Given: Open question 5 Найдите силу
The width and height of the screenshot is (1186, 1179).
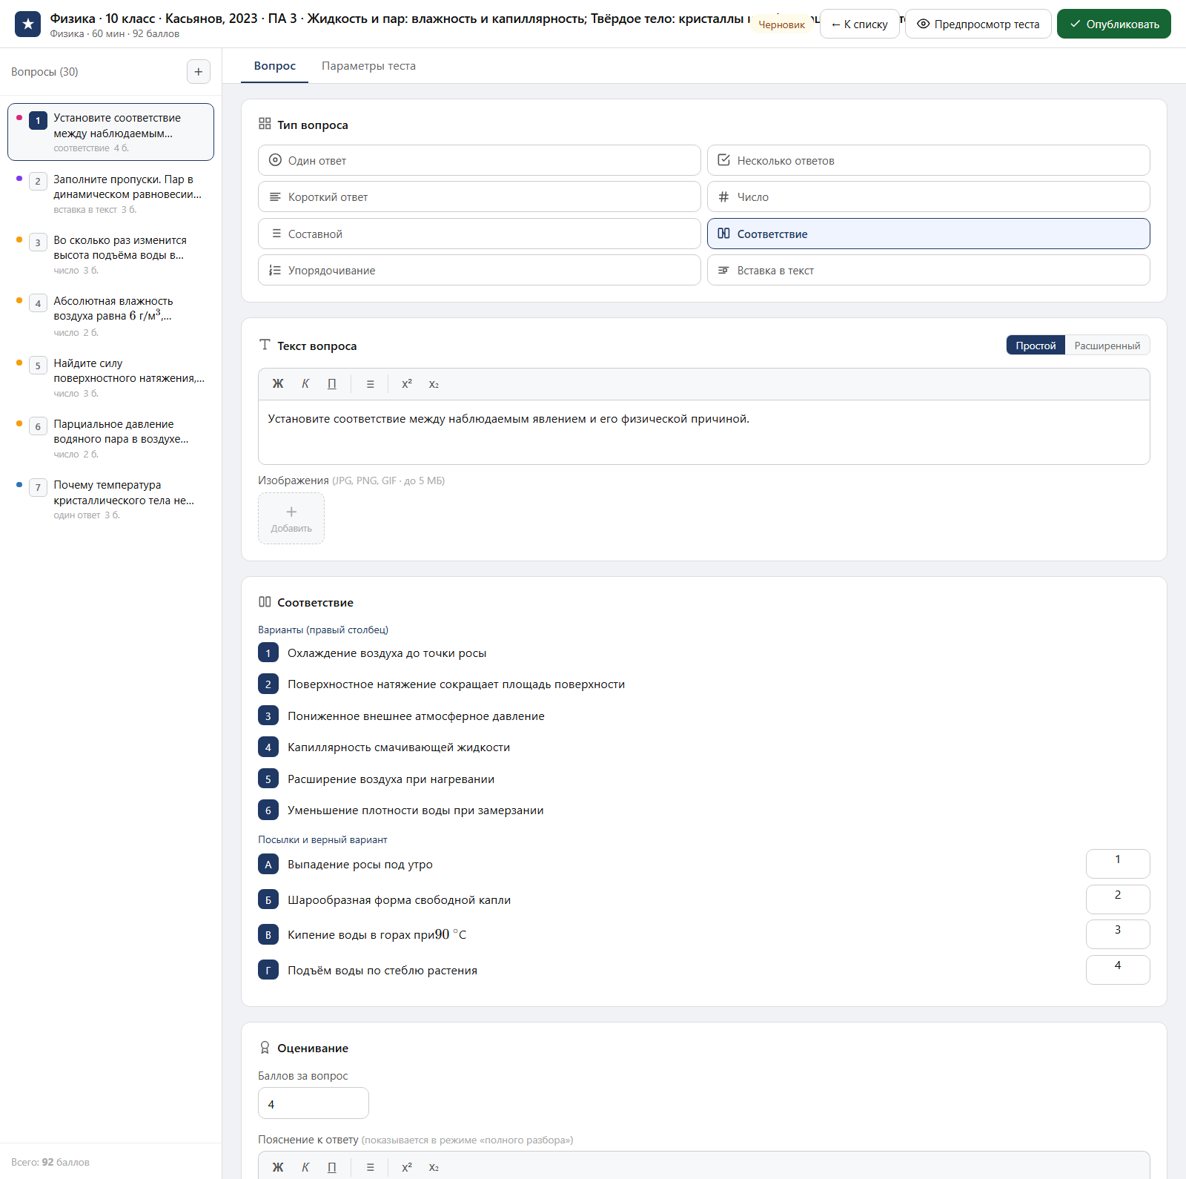Looking at the screenshot, I should point(110,377).
